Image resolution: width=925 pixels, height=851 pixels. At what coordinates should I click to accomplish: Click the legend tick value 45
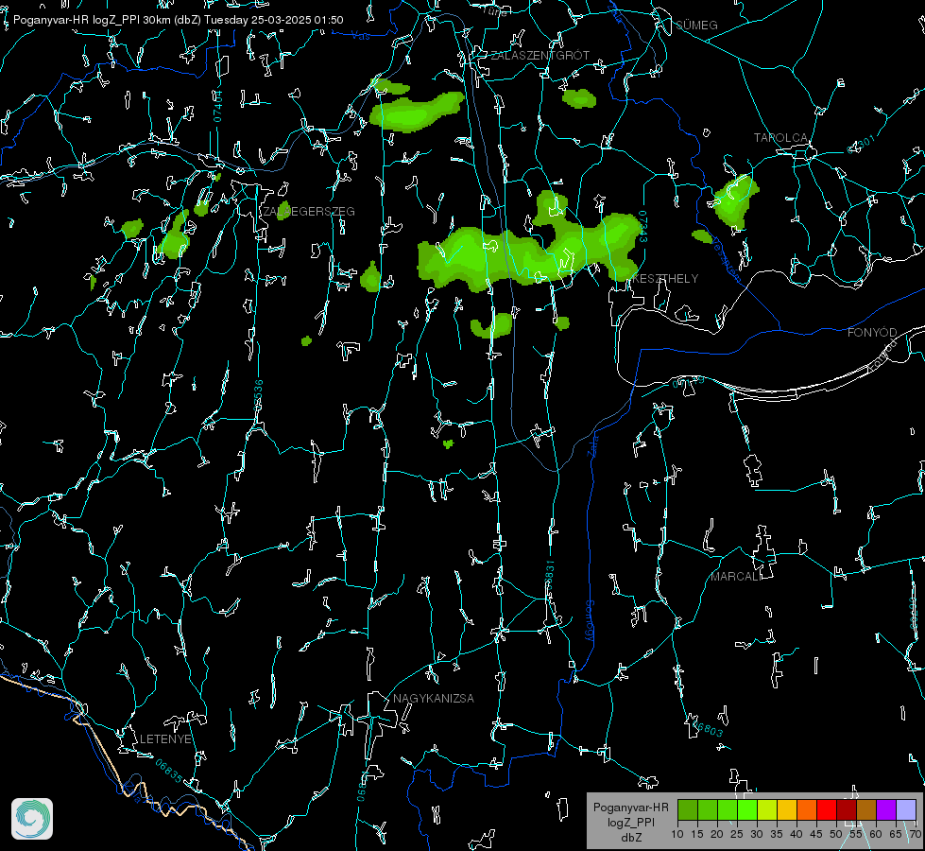(x=816, y=834)
